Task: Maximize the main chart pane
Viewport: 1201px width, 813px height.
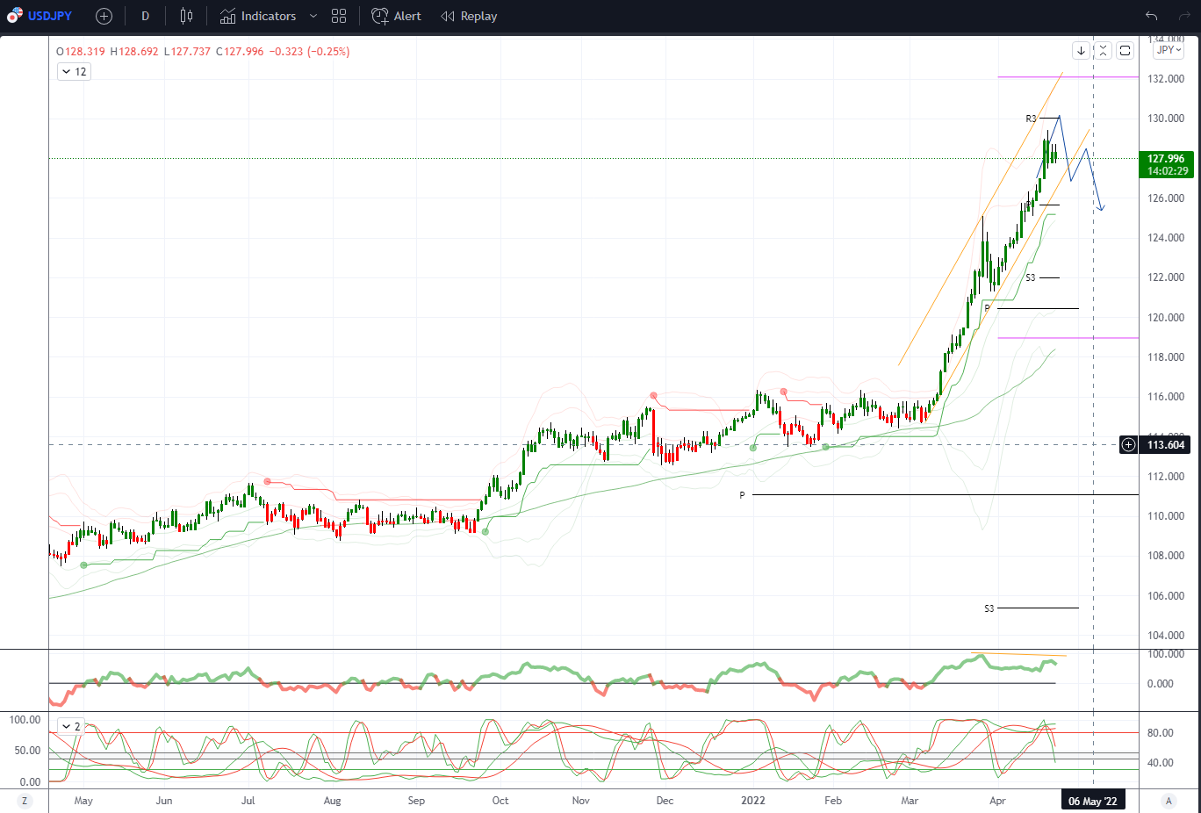Action: (1125, 51)
